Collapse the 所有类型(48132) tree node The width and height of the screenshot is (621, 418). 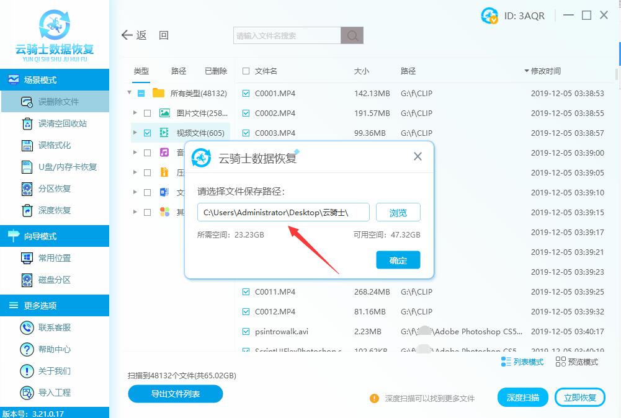[130, 92]
